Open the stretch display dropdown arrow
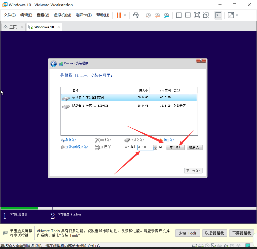257x249 pixels. 237,15
